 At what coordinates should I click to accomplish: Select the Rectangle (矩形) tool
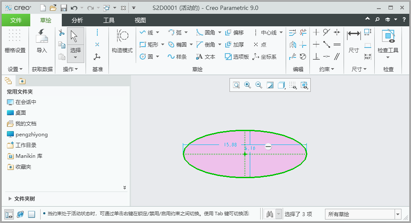(x=149, y=44)
